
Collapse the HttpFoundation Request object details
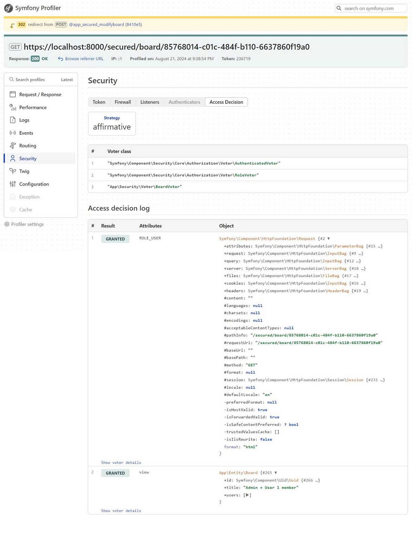pyautogui.click(x=329, y=238)
